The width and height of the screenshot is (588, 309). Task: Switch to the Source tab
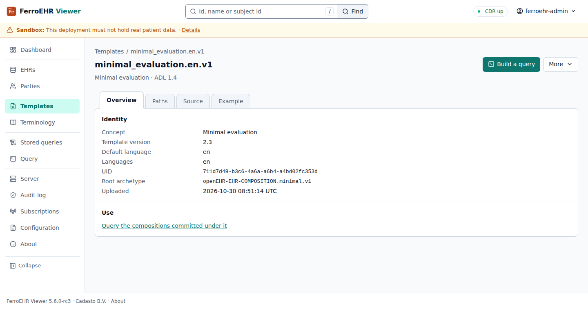click(x=193, y=101)
